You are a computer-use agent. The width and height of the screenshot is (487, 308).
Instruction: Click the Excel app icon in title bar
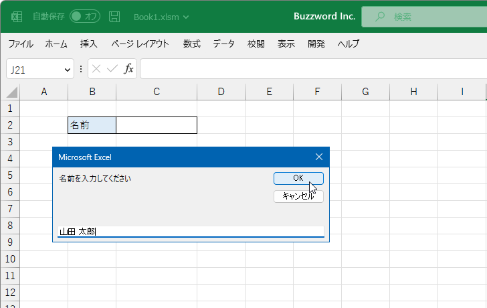(x=17, y=17)
